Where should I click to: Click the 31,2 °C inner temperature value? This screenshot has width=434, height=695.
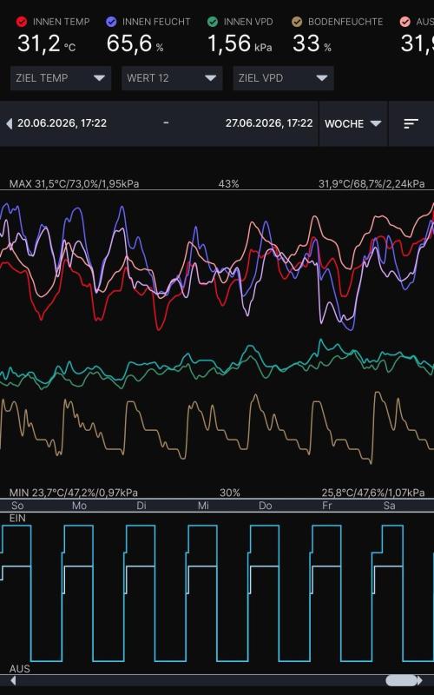point(47,43)
